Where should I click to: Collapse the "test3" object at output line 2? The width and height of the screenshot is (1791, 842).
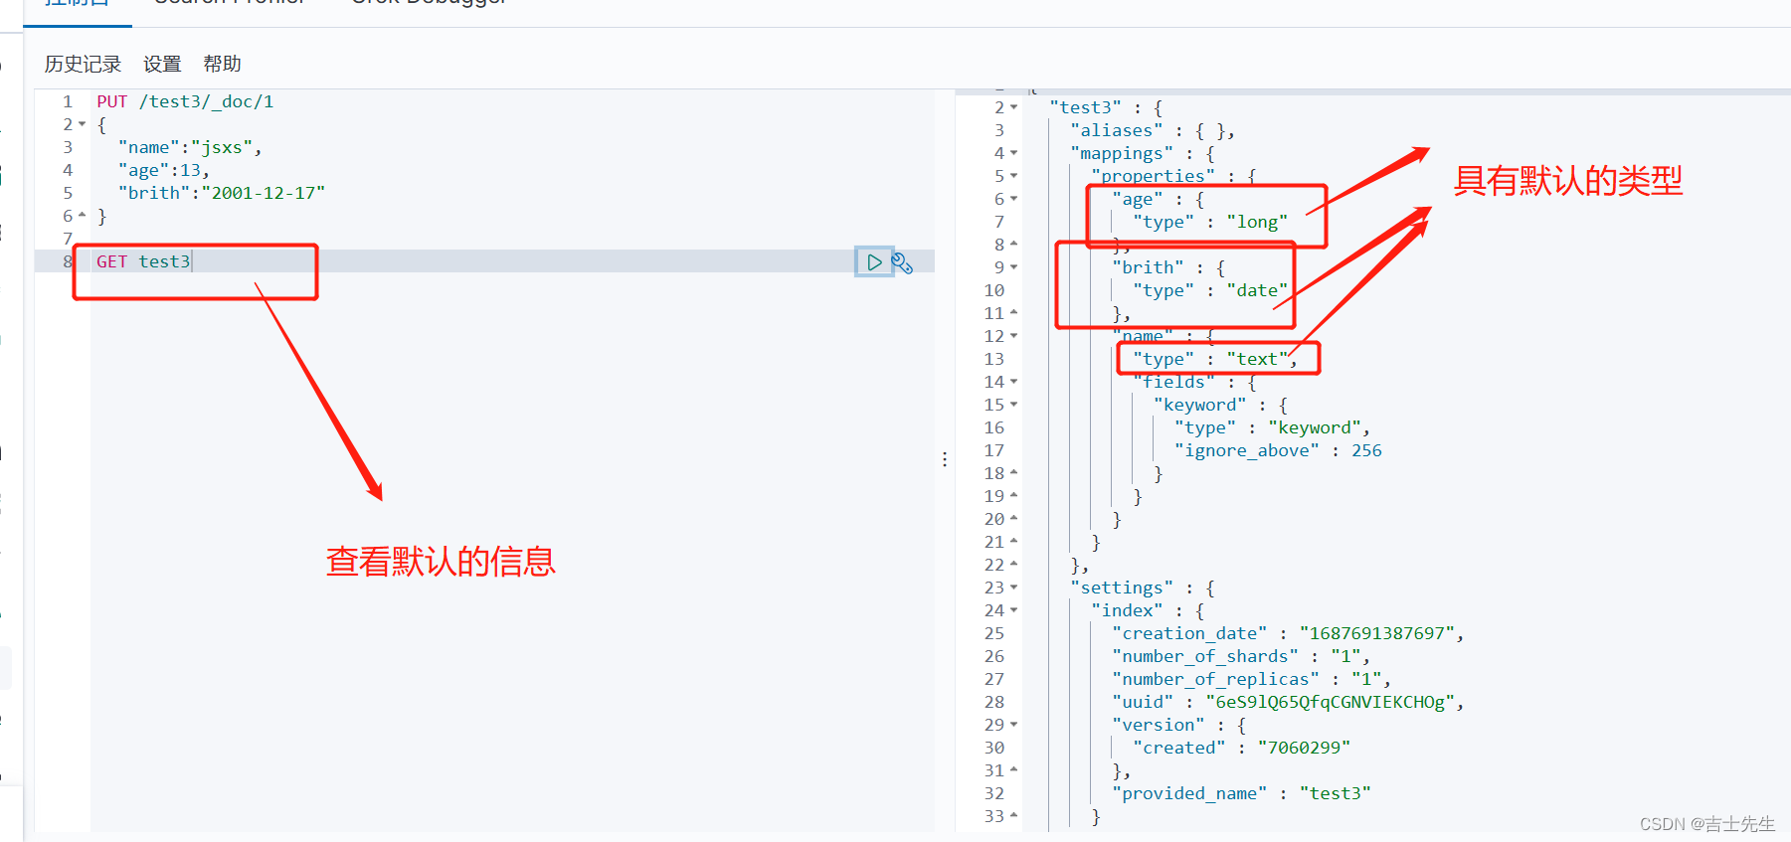coord(1013,107)
